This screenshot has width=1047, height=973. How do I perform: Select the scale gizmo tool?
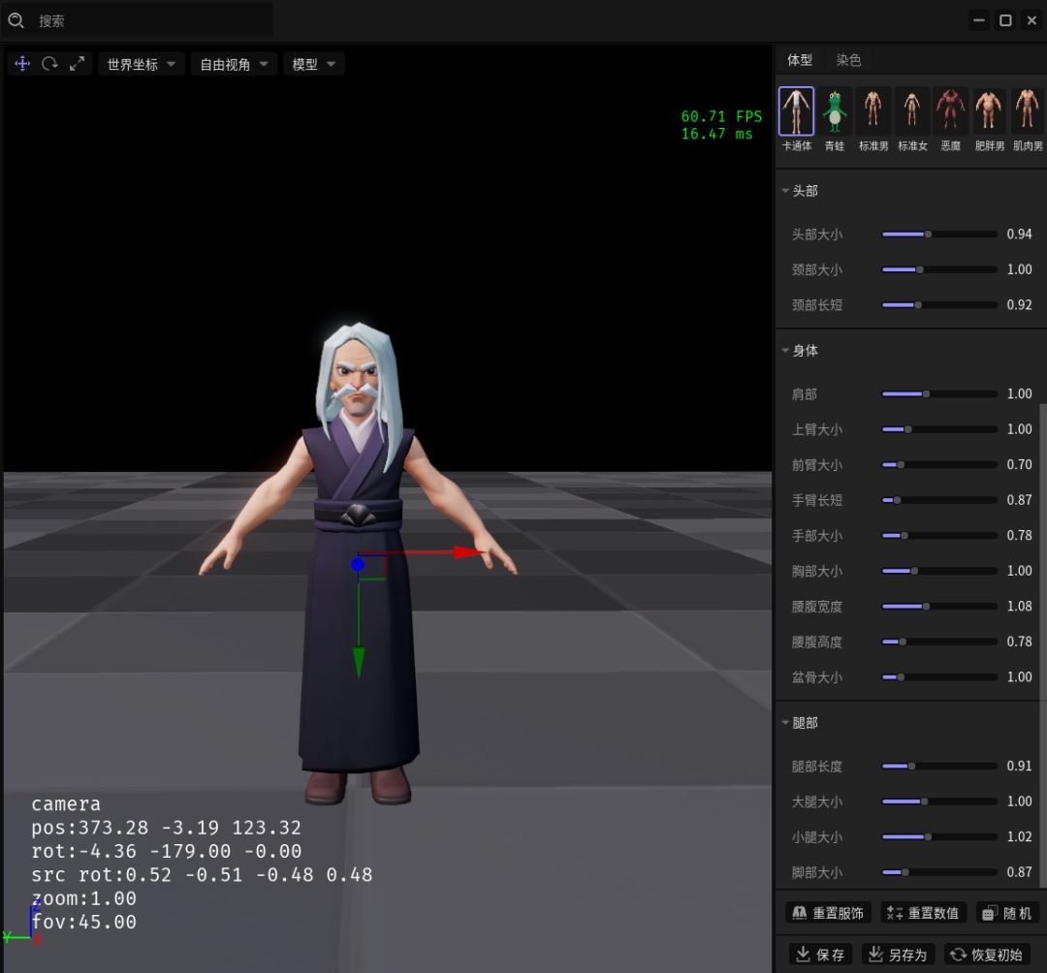click(x=78, y=64)
